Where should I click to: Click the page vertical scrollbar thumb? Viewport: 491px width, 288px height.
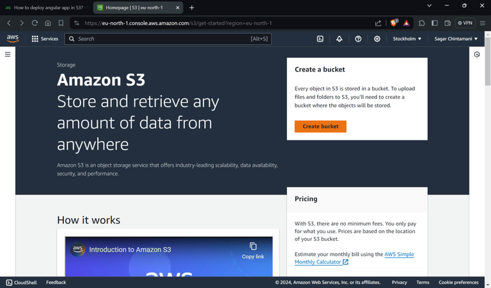point(488,61)
